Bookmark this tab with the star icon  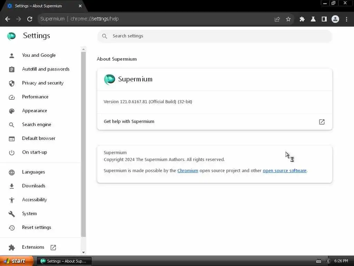click(288, 19)
